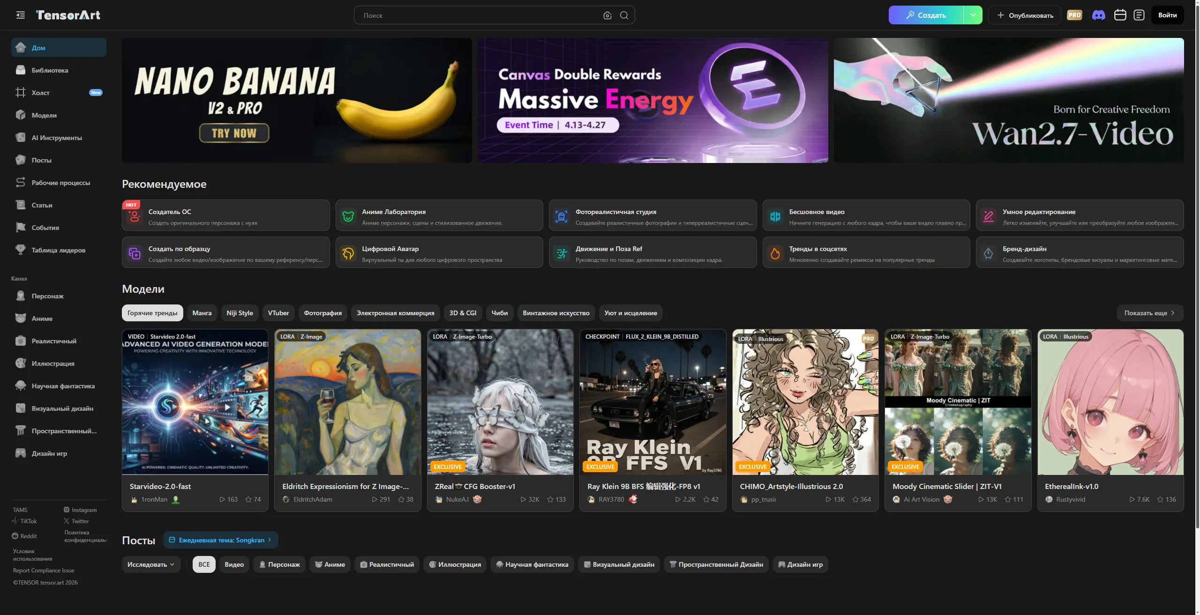The width and height of the screenshot is (1200, 615).
Task: Switch to the Niji Style tab
Action: [240, 313]
